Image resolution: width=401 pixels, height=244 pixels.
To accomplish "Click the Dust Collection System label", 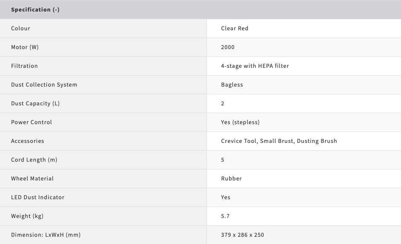I will pyautogui.click(x=44, y=84).
